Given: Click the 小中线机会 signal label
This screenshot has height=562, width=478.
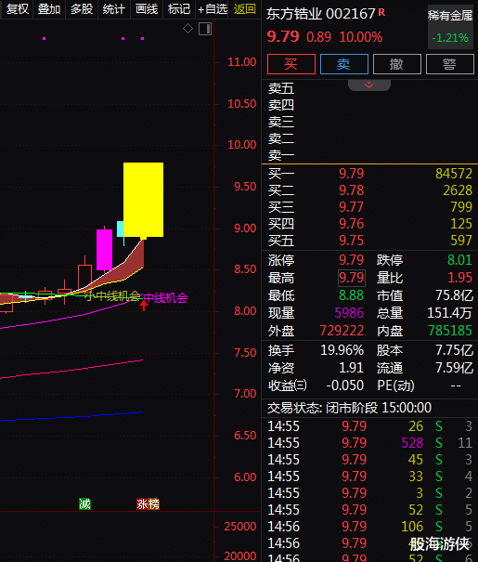Looking at the screenshot, I should coord(112,296).
